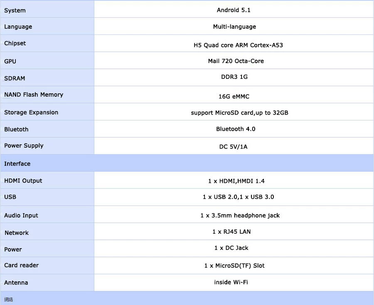The height and width of the screenshot is (305, 374).
Task: Select 1 x USB 2.0, USB 3.0 value
Action: click(238, 197)
